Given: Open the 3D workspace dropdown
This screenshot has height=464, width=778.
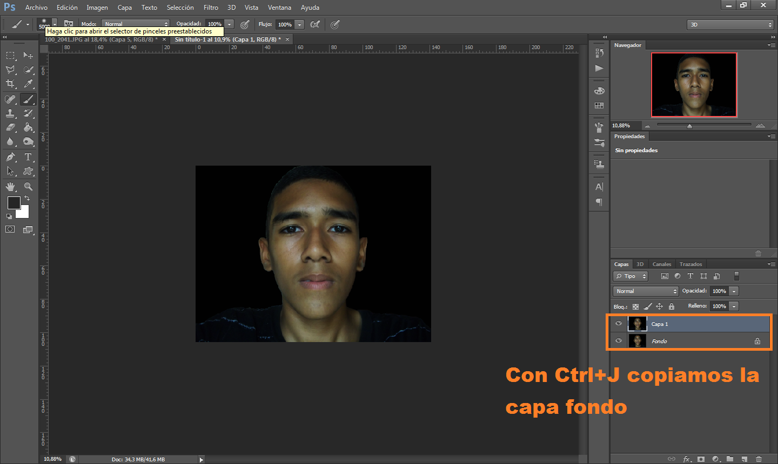Looking at the screenshot, I should [x=730, y=24].
